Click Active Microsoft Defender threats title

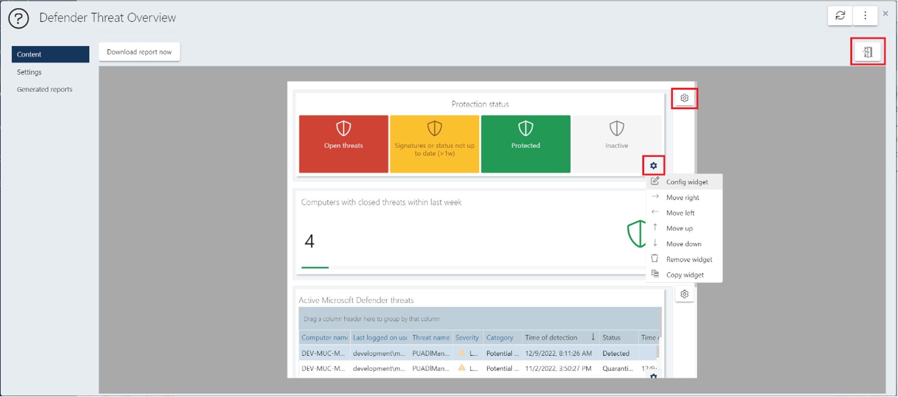[356, 300]
